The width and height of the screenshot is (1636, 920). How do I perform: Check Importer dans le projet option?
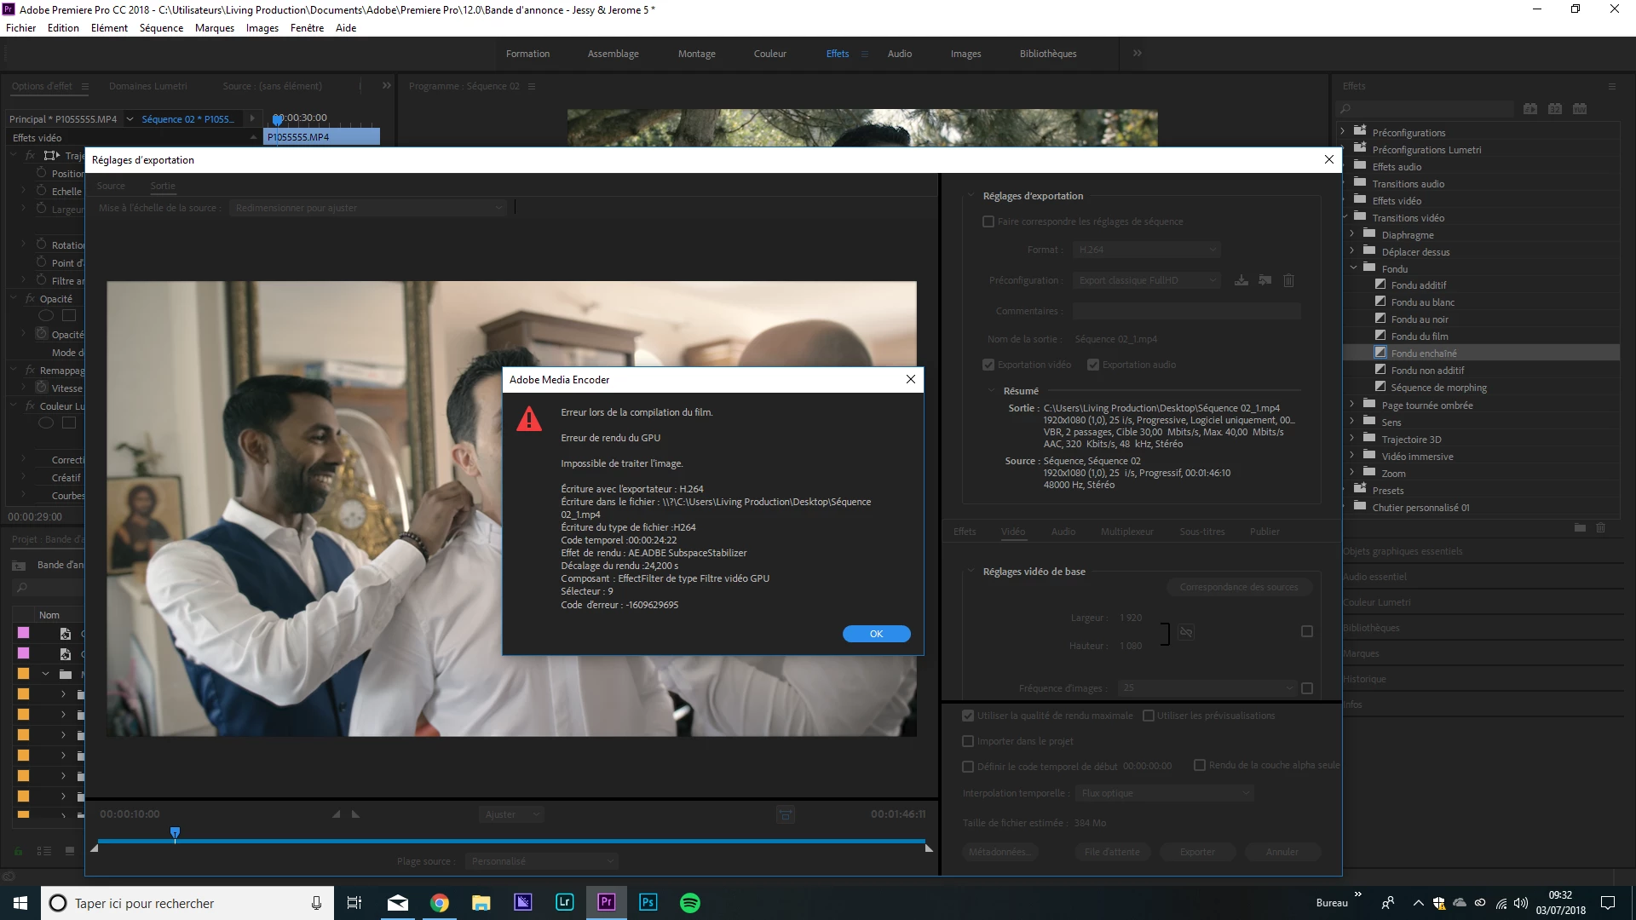(968, 741)
